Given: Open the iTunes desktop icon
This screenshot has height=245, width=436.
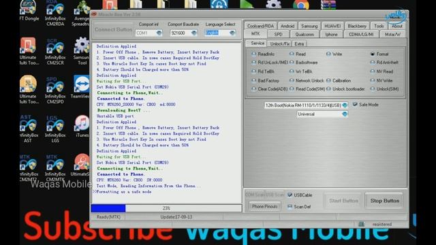Looking at the screenshot, I should point(82,126).
